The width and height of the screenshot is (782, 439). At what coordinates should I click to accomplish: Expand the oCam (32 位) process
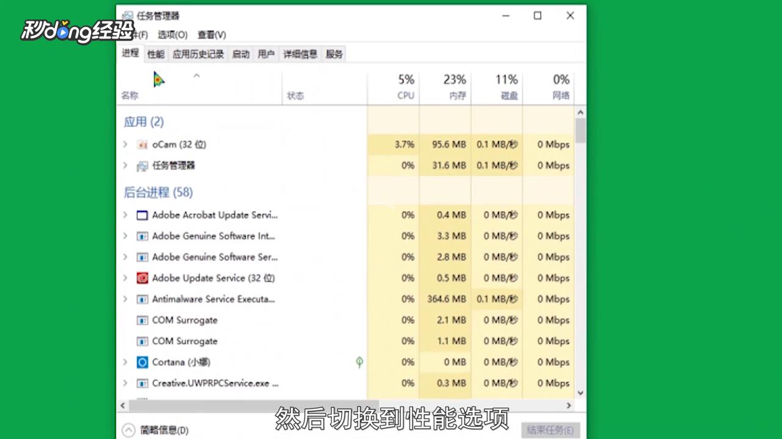point(125,145)
